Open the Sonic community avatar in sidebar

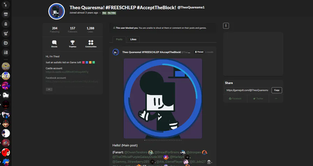coord(6,76)
